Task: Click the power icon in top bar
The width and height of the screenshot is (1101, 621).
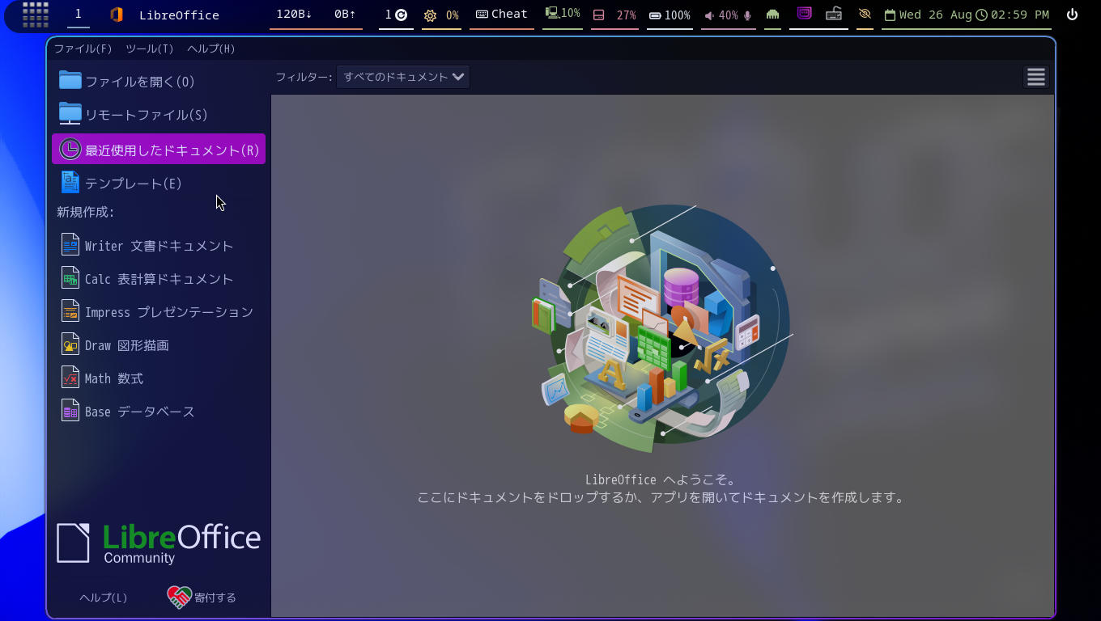Action: (x=1072, y=15)
